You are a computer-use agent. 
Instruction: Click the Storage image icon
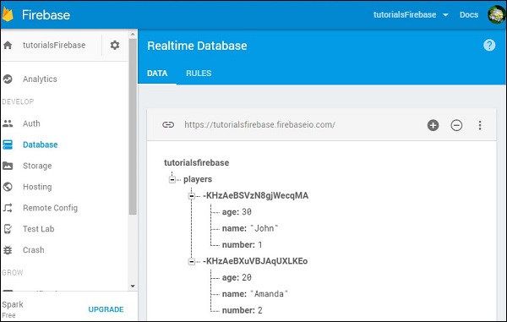pyautogui.click(x=8, y=166)
